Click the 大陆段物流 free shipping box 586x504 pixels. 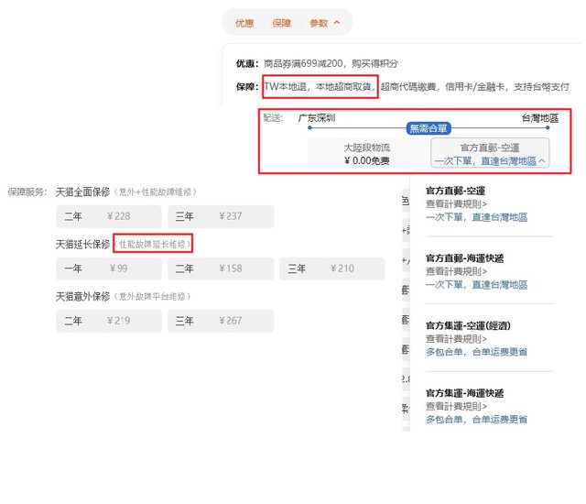[366, 154]
